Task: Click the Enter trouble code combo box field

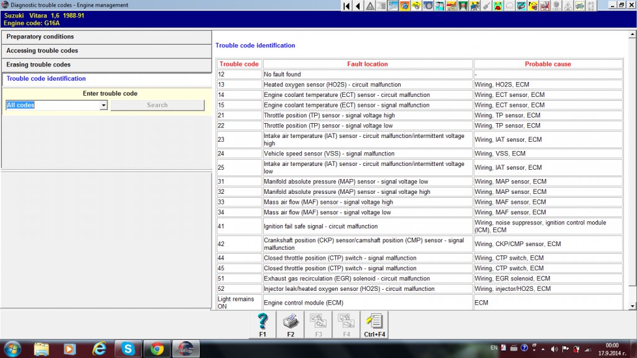Action: pyautogui.click(x=52, y=106)
